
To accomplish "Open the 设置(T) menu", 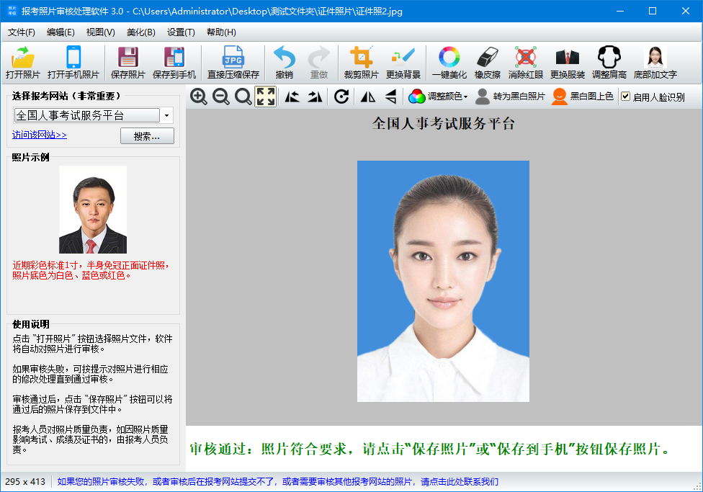I will click(181, 32).
